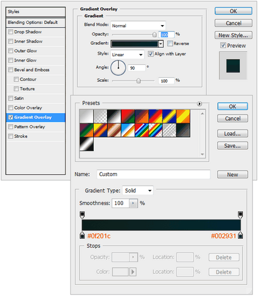Select the right color stop #002931
Viewport: 258px width, 300px height.
(x=240, y=235)
